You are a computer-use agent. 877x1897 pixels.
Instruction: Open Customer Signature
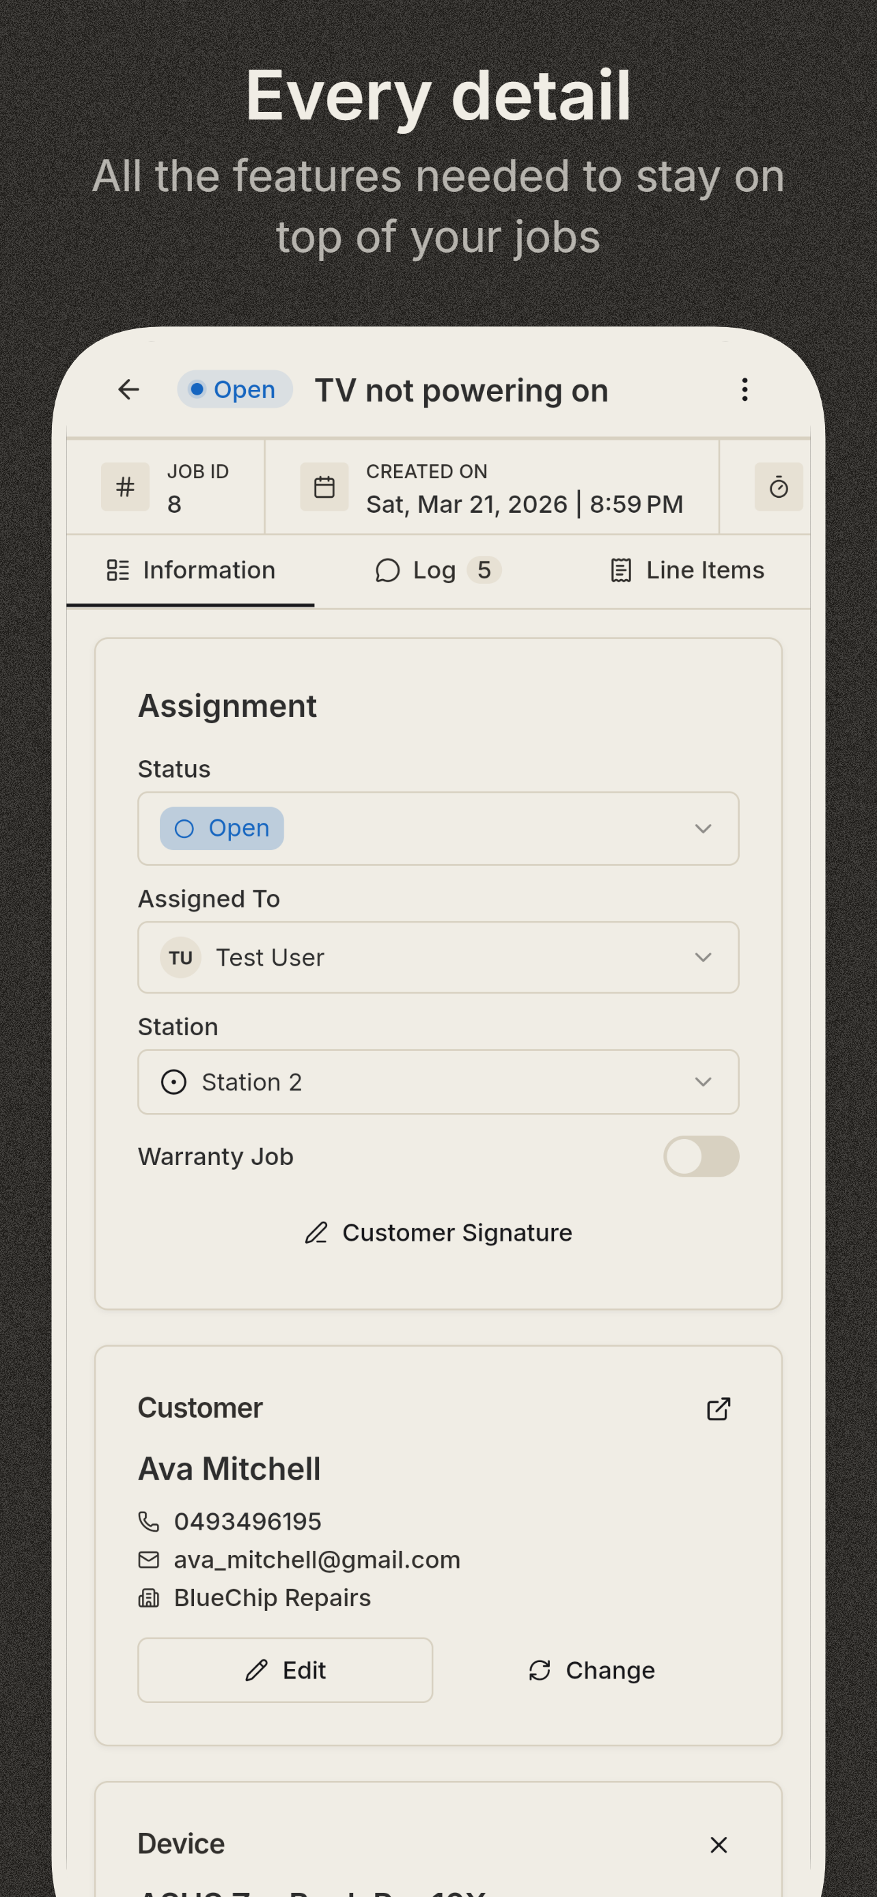[438, 1233]
